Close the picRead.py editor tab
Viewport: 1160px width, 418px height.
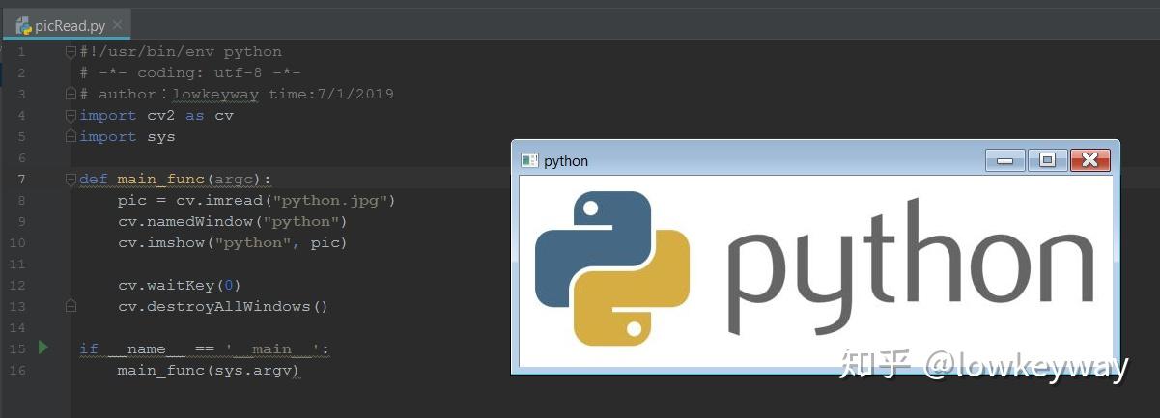[x=117, y=26]
